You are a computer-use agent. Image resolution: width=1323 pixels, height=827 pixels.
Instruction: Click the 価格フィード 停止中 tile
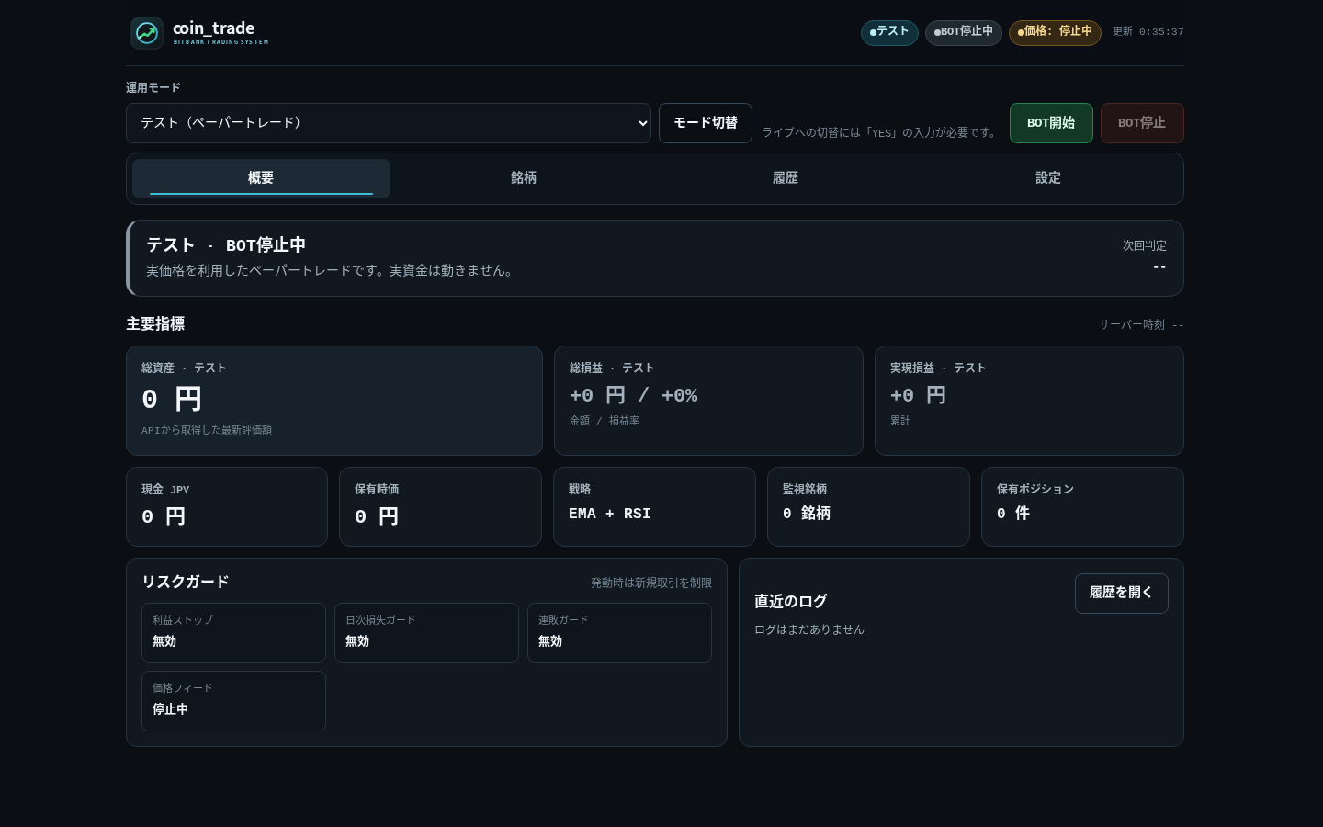[233, 701]
